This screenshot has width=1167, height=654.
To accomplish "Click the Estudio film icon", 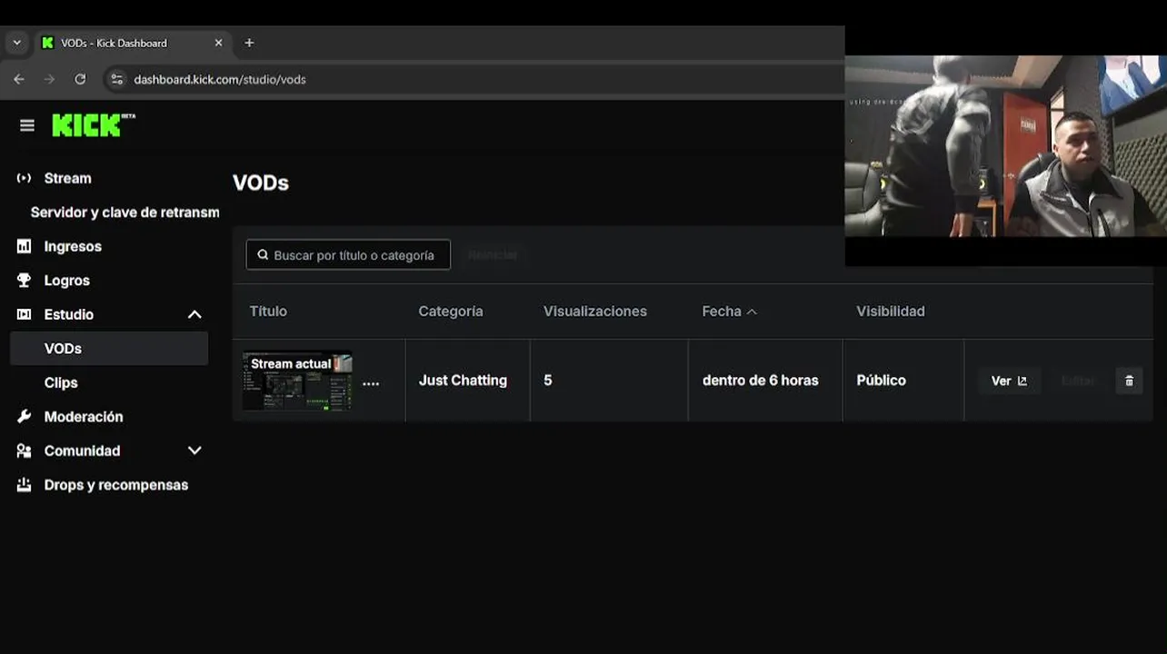I will pyautogui.click(x=24, y=314).
